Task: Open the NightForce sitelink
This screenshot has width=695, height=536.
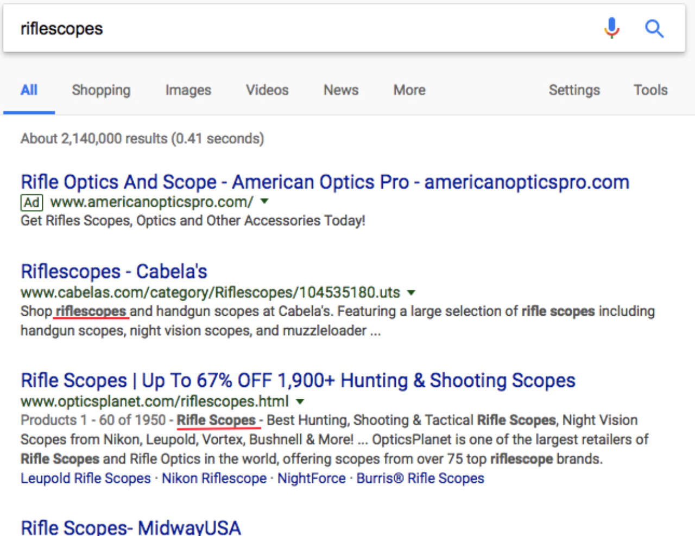Action: point(312,478)
